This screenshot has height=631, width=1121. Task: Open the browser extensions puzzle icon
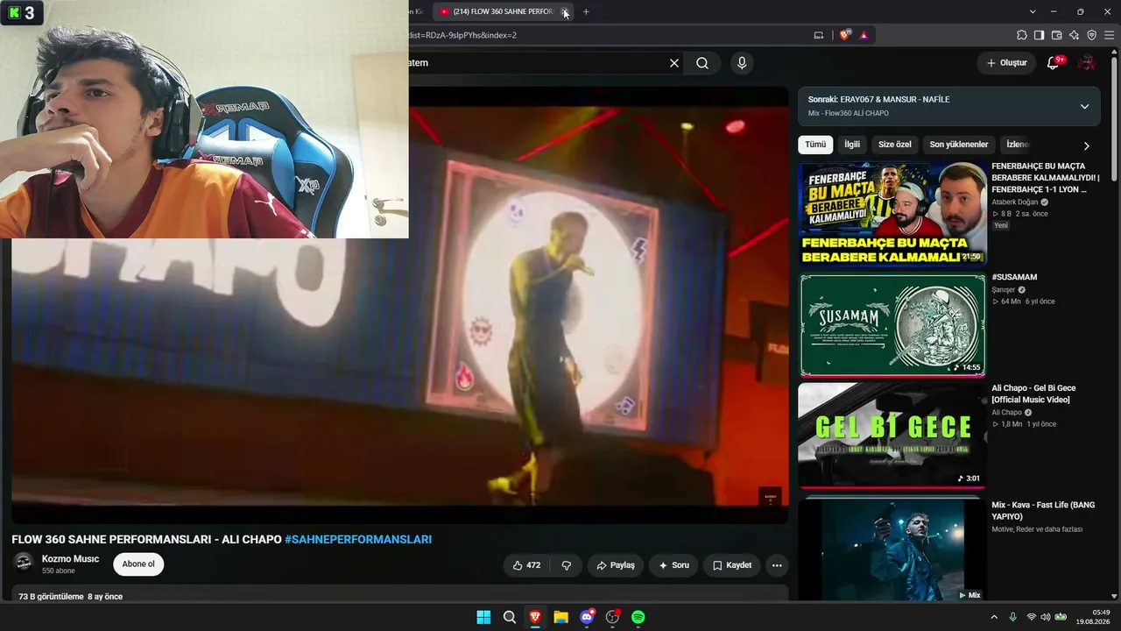pyautogui.click(x=1022, y=35)
